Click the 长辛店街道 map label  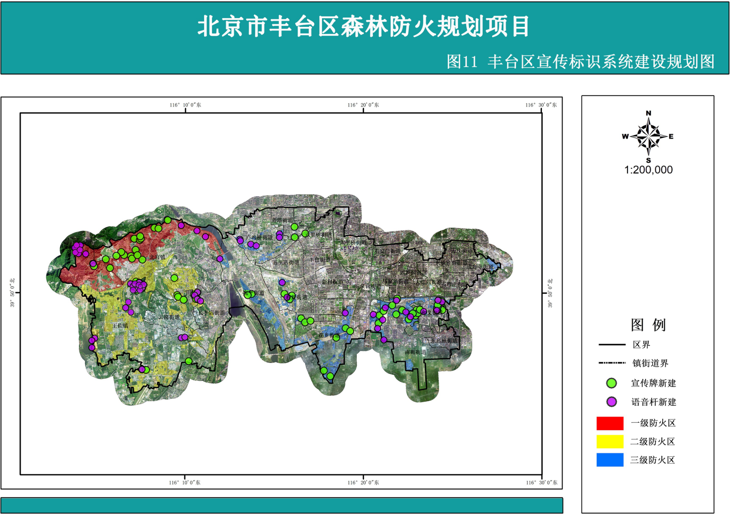[212, 313]
